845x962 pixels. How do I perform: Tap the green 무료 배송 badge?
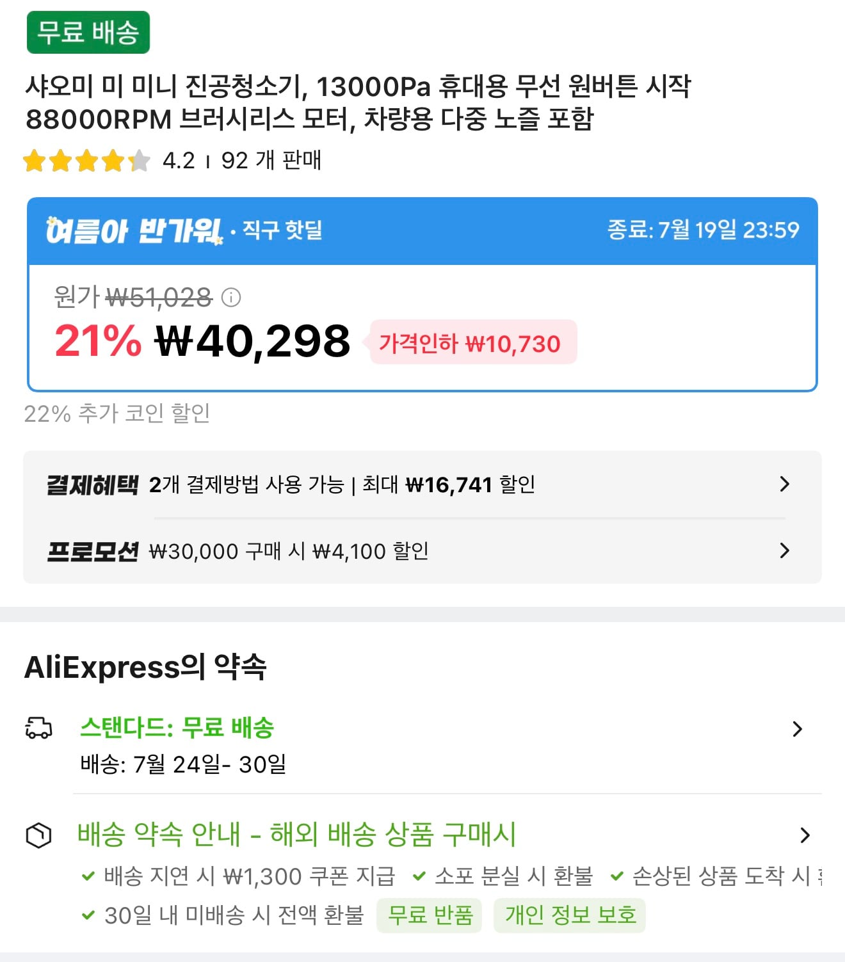88,32
